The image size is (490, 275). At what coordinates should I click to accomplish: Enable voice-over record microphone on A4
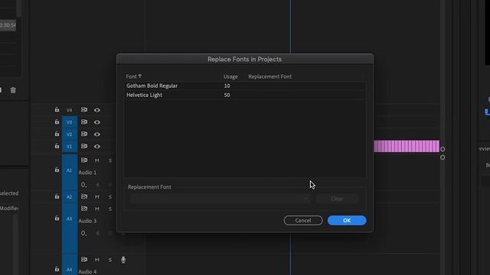[123, 260]
